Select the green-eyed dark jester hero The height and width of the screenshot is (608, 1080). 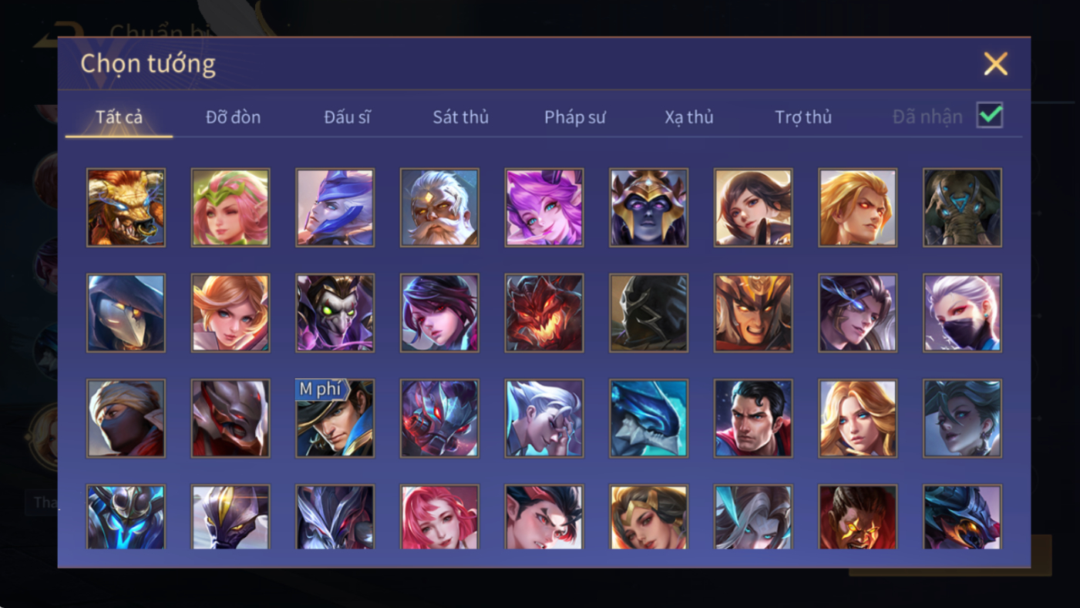335,313
